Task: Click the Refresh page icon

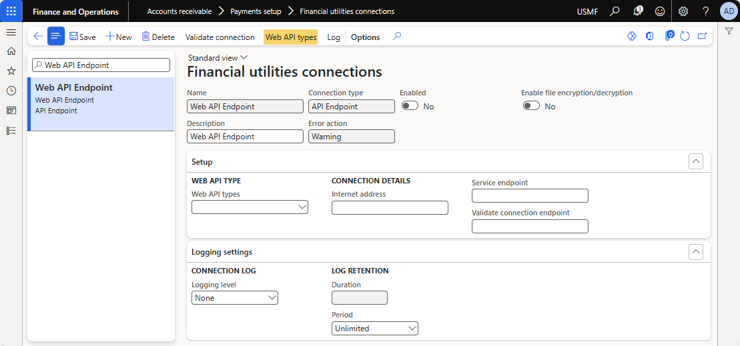Action: pos(685,37)
